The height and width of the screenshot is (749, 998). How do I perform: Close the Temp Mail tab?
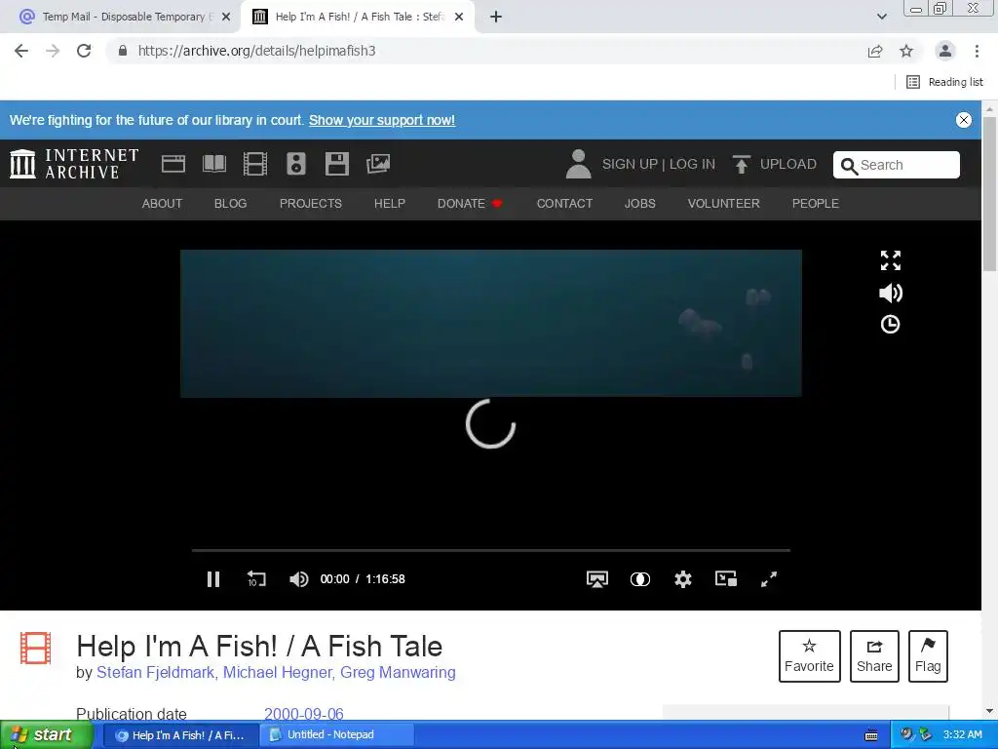click(x=226, y=17)
